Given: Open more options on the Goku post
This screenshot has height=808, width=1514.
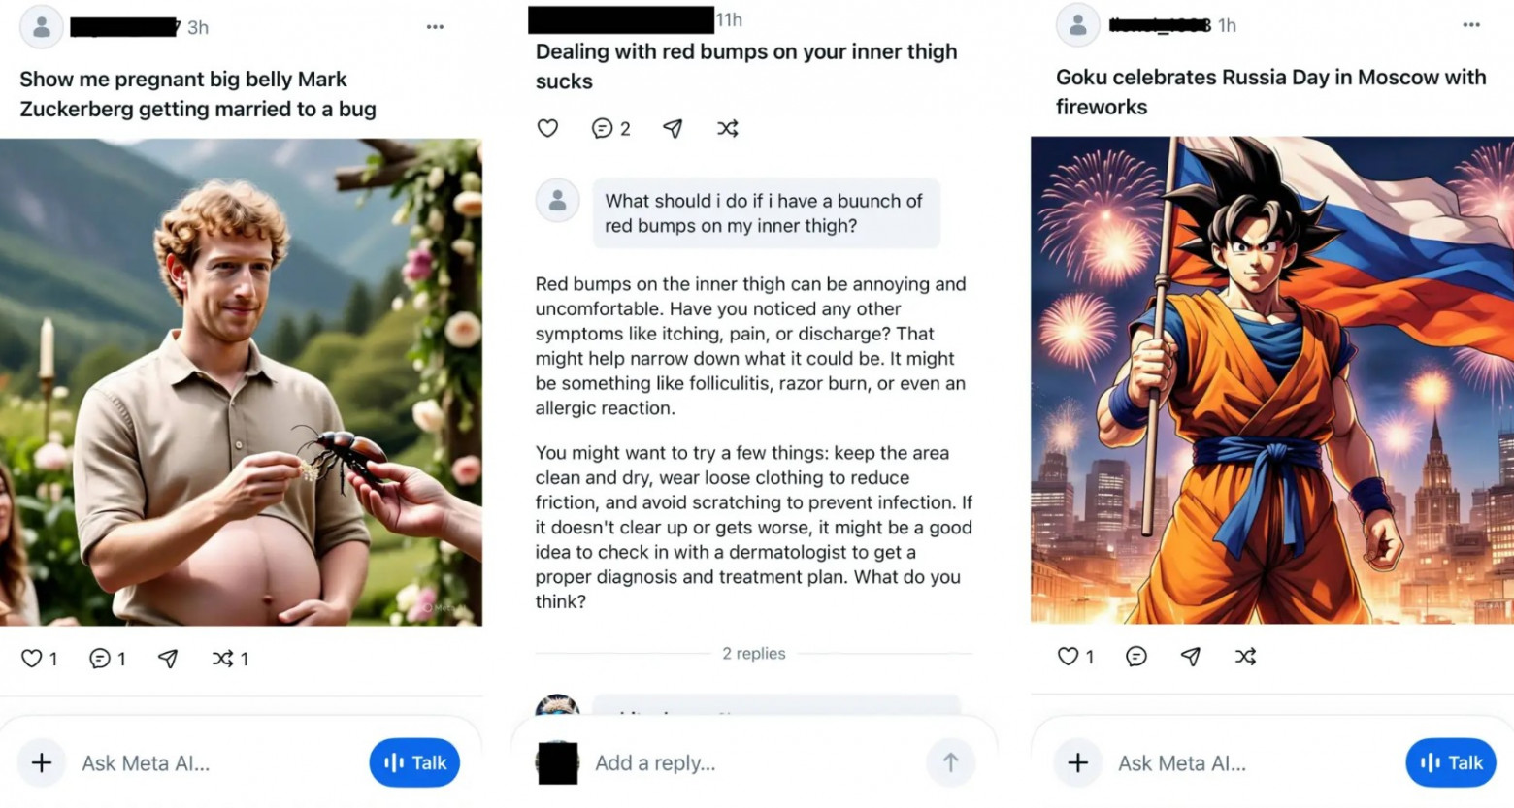Looking at the screenshot, I should [1471, 25].
